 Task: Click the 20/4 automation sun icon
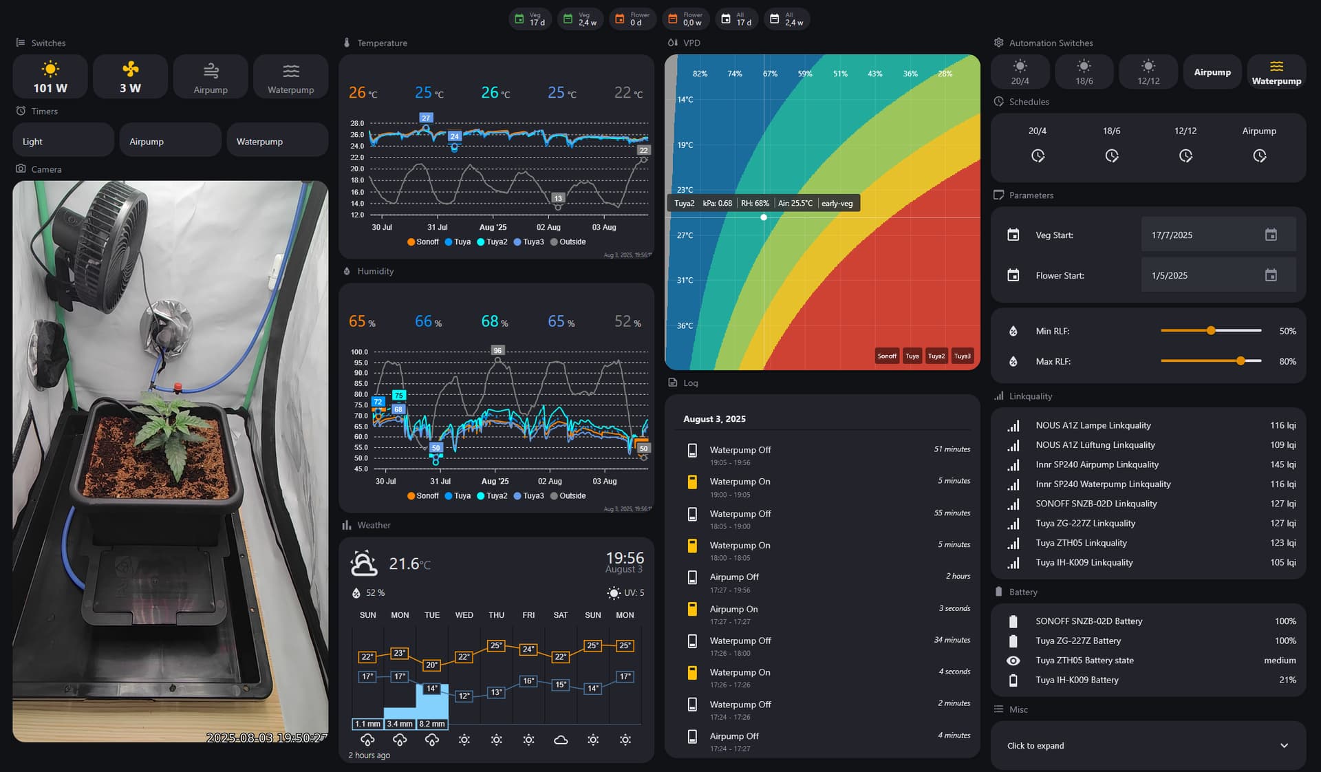tap(1020, 67)
